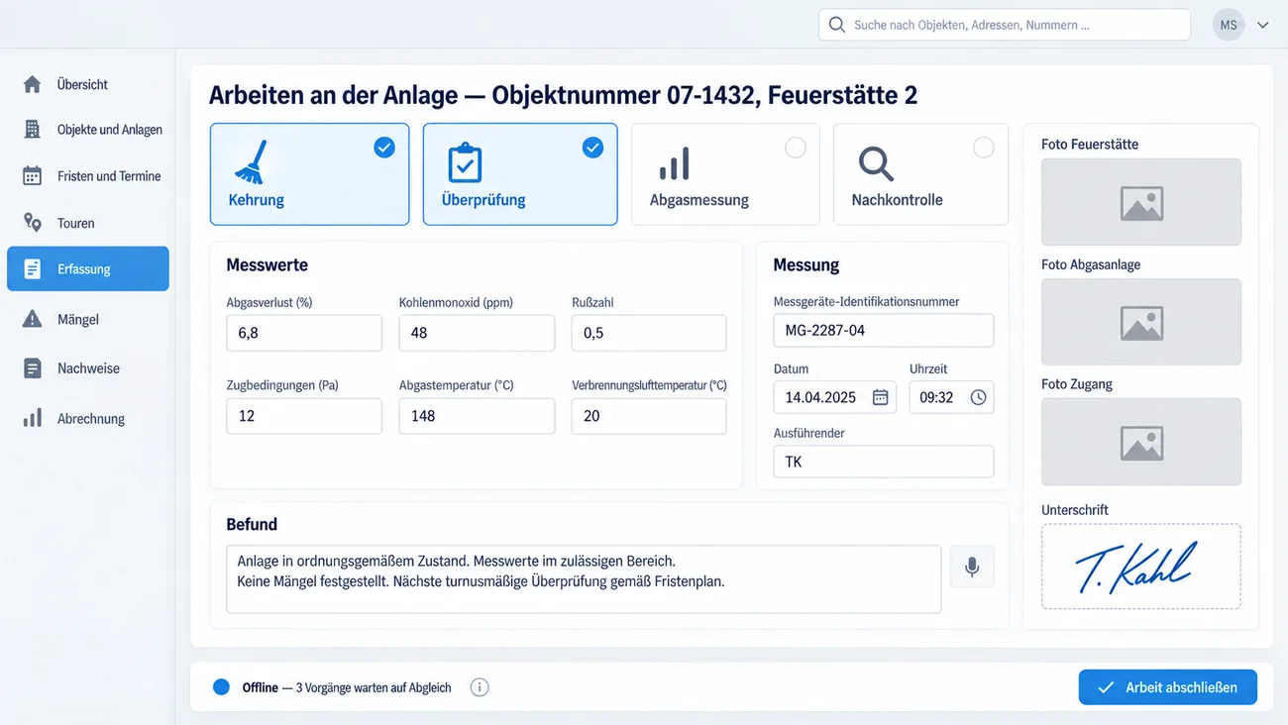1288x725 pixels.
Task: Click the Befund text area
Action: [584, 579]
